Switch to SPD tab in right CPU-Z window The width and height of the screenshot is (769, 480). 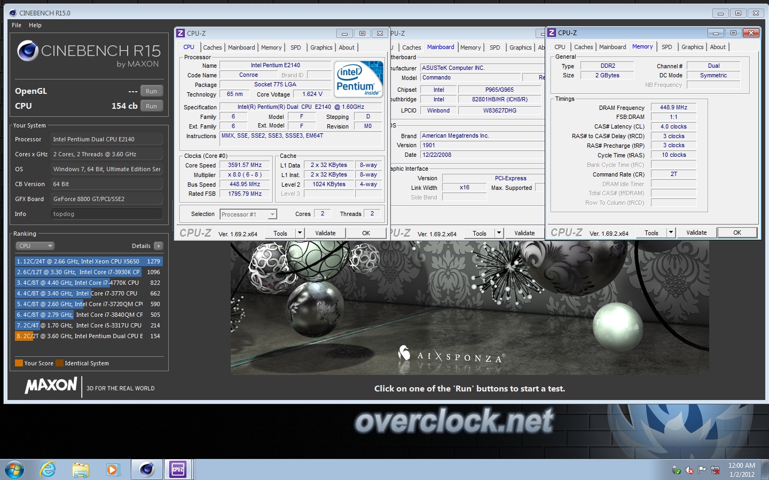[x=667, y=47]
